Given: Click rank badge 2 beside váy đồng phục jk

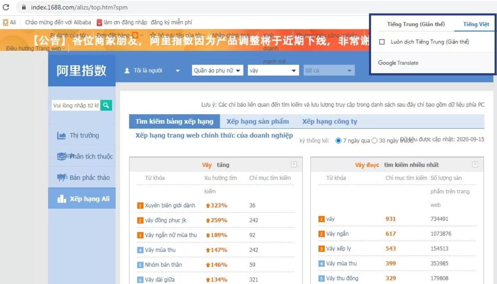Looking at the screenshot, I should pos(140,220).
